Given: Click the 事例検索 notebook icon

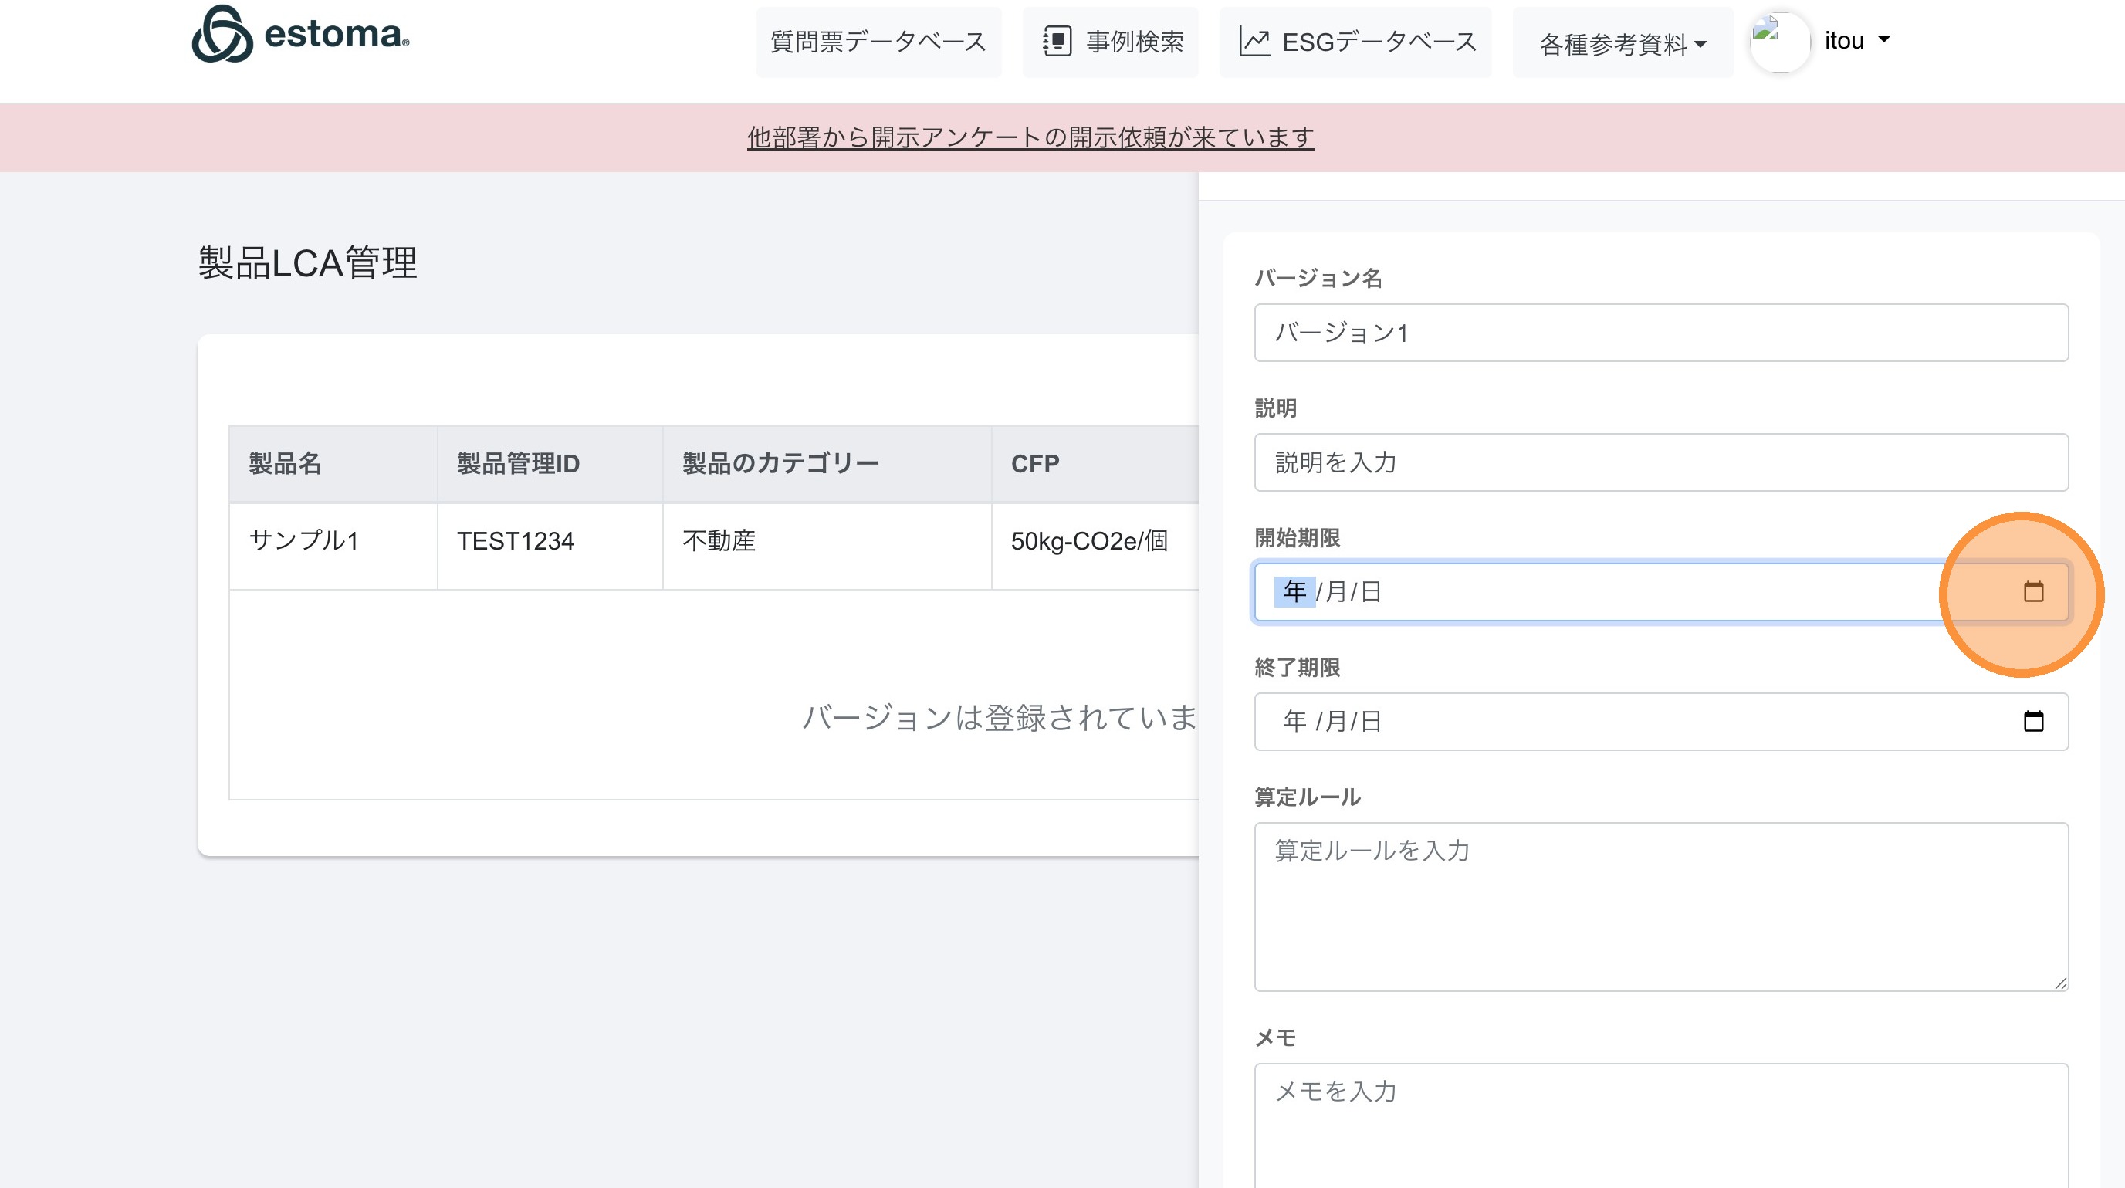Looking at the screenshot, I should coord(1057,41).
